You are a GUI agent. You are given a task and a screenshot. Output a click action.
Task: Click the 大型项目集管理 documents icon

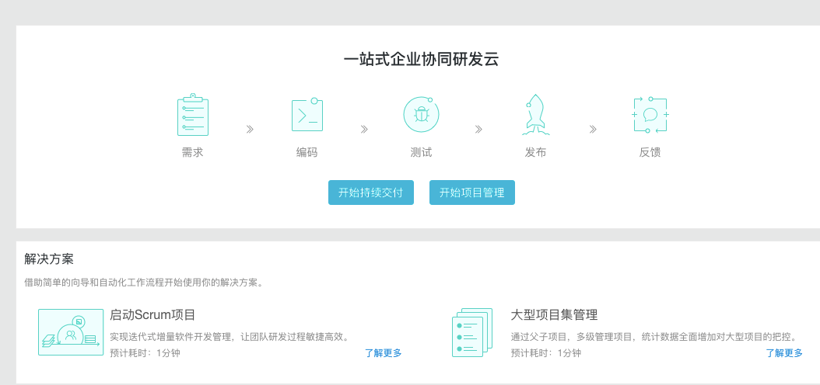click(x=472, y=333)
